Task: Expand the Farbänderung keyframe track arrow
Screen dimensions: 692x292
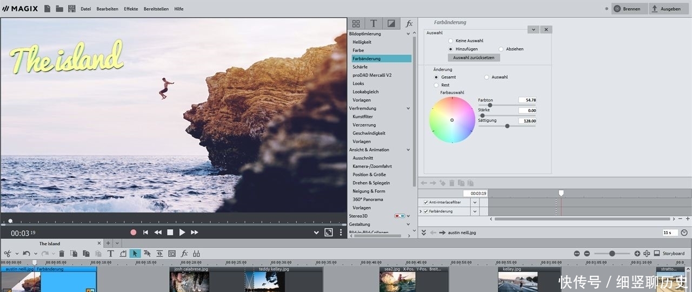Action: click(421, 211)
